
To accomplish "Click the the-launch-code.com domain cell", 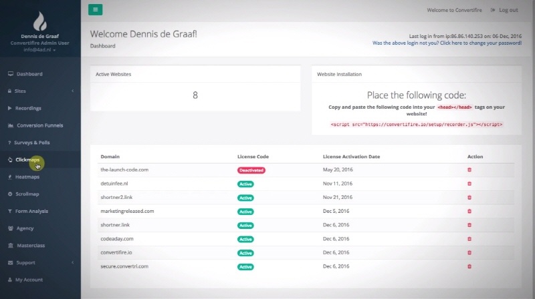I will pyautogui.click(x=124, y=170).
